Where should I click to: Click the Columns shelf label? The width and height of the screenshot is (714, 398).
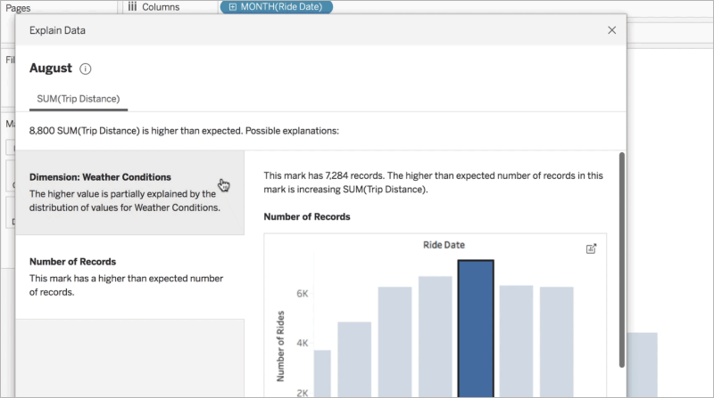tap(161, 7)
